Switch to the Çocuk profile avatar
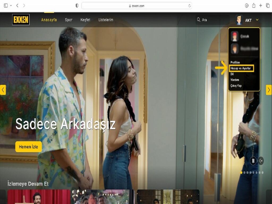The image size is (272, 204). click(235, 36)
